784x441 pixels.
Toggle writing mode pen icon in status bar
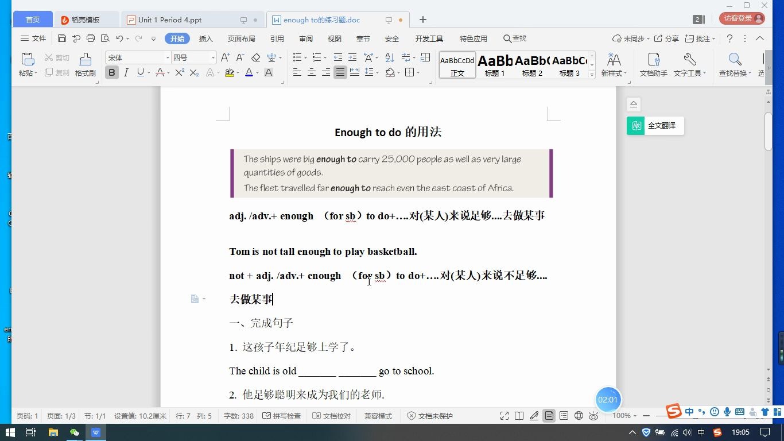[534, 416]
